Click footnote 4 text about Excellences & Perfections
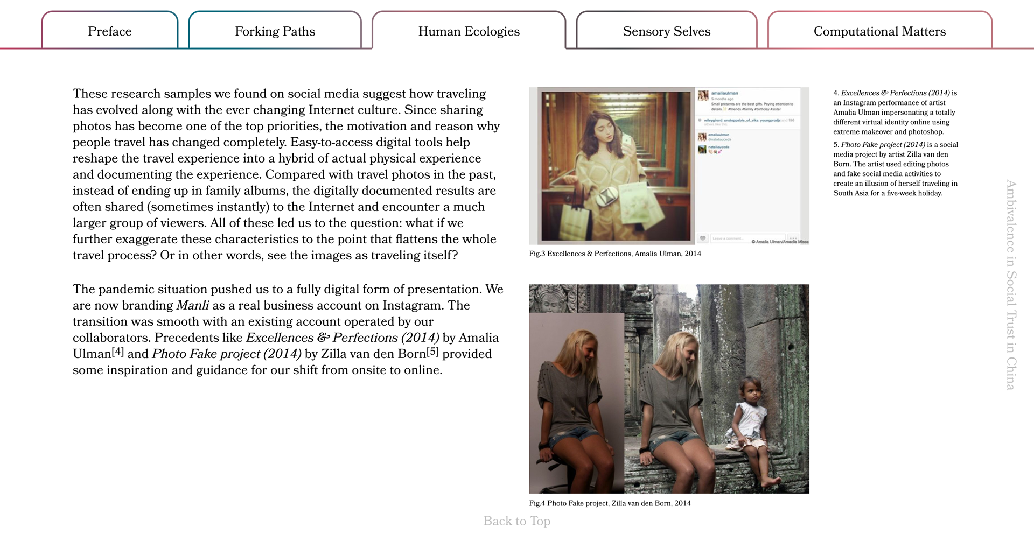1034x555 pixels. pos(895,112)
